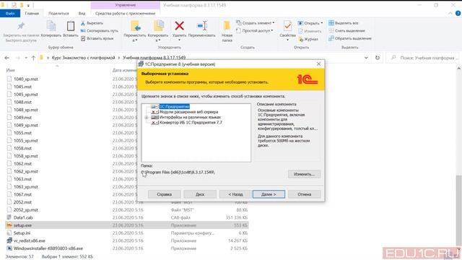Click the red Удалить icon
This screenshot has width=462, height=260.
click(179, 26)
